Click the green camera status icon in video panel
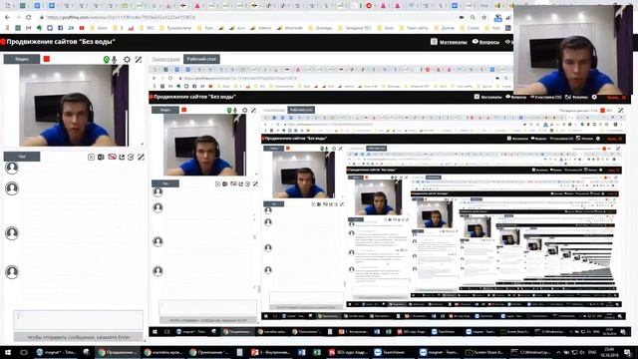Viewport: 638px width, 359px height. pyautogui.click(x=107, y=60)
